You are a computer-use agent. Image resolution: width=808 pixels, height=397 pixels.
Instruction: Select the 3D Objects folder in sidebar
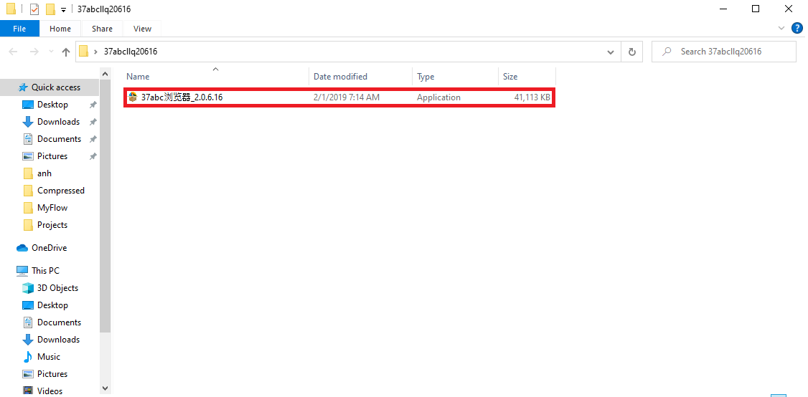pos(57,288)
